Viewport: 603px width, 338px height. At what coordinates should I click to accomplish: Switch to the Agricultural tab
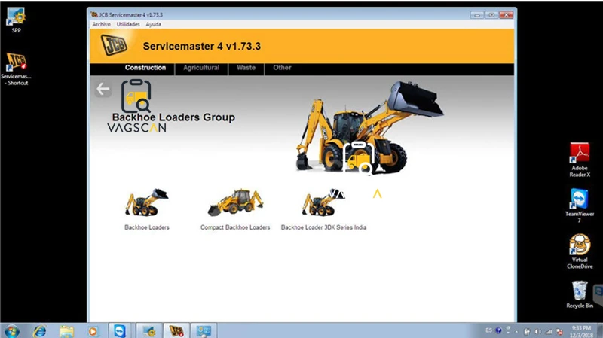(x=201, y=68)
